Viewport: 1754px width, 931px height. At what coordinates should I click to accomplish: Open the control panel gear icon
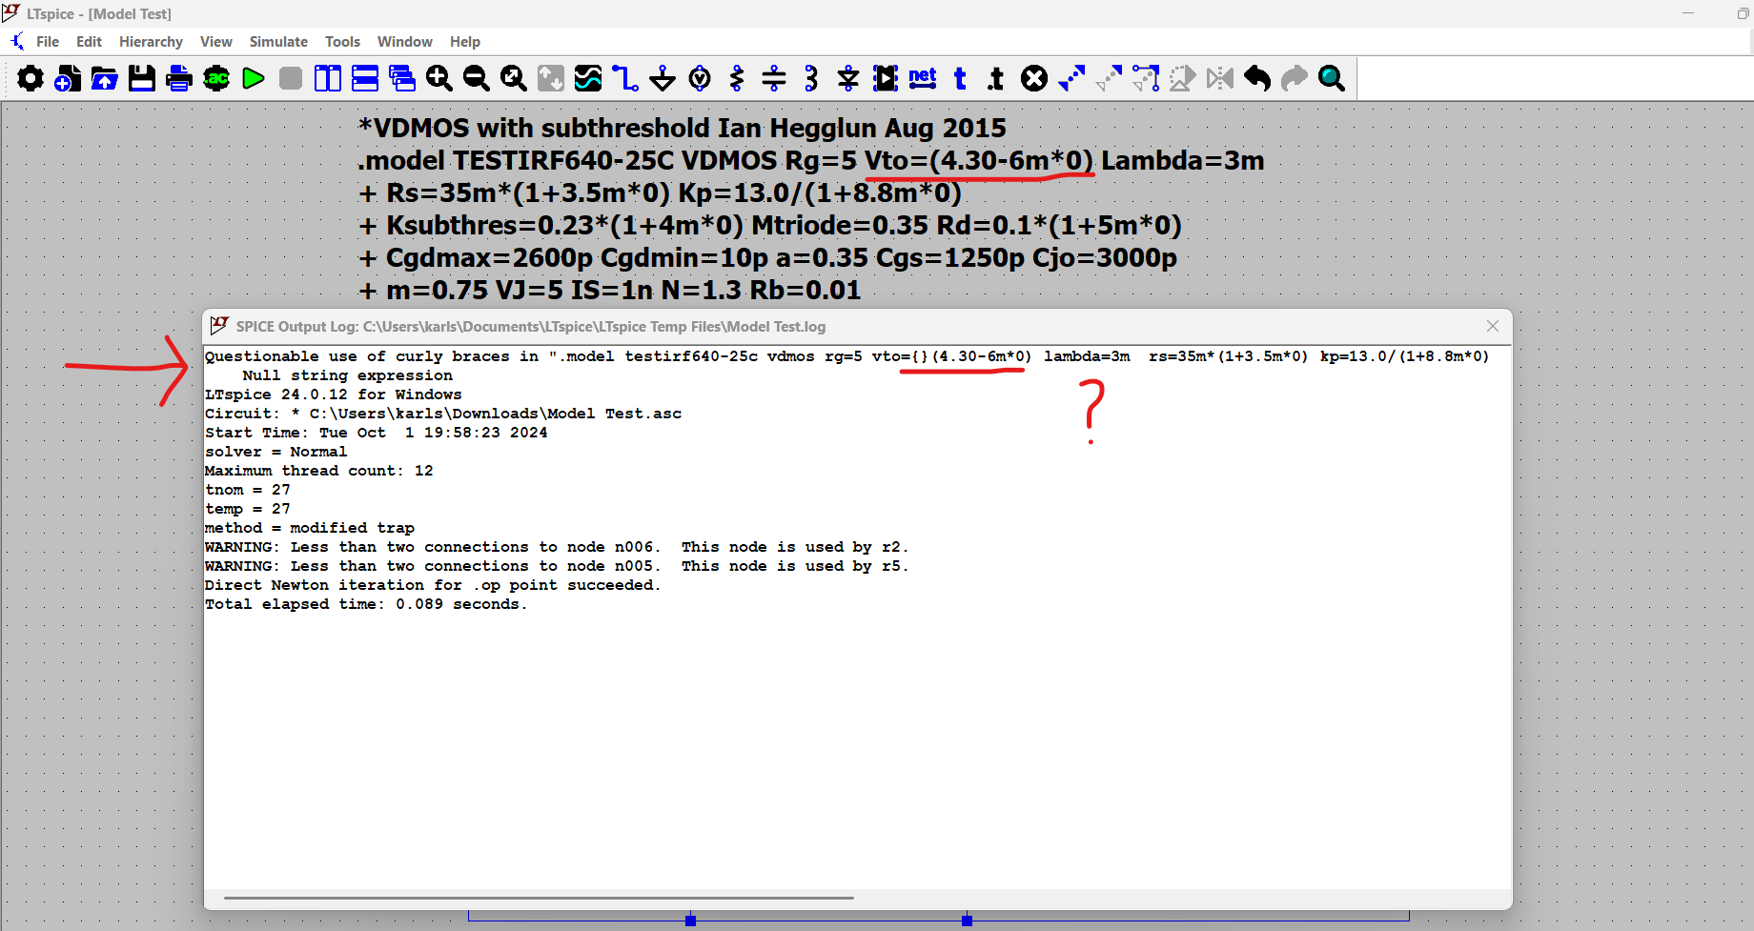31,78
